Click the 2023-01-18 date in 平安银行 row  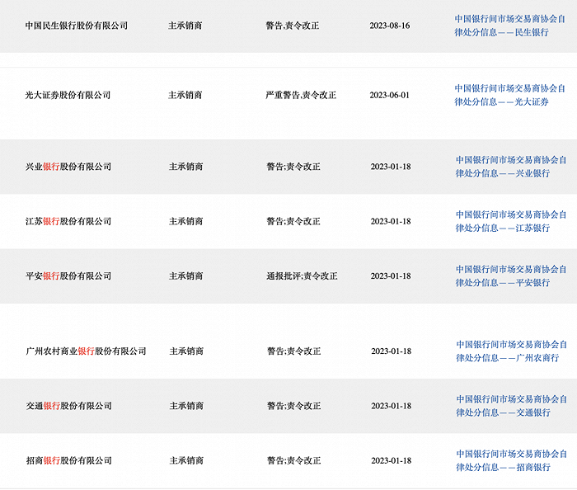coord(391,276)
